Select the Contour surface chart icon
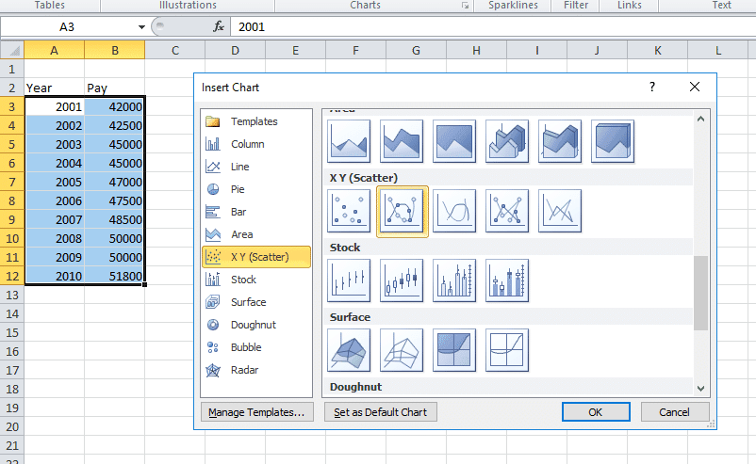The height and width of the screenshot is (464, 756). click(455, 350)
